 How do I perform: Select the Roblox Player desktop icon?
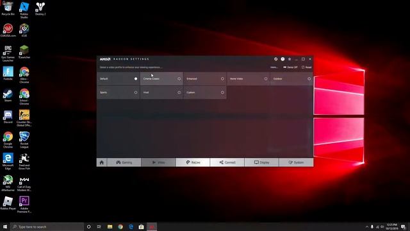(x=8, y=203)
